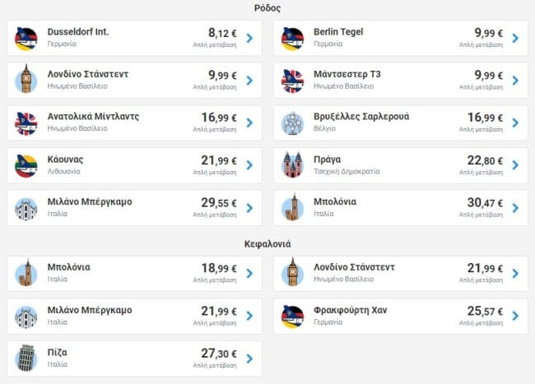The height and width of the screenshot is (384, 535).
Task: Click the 21,99 € price for Κάουνας
Action: click(219, 160)
